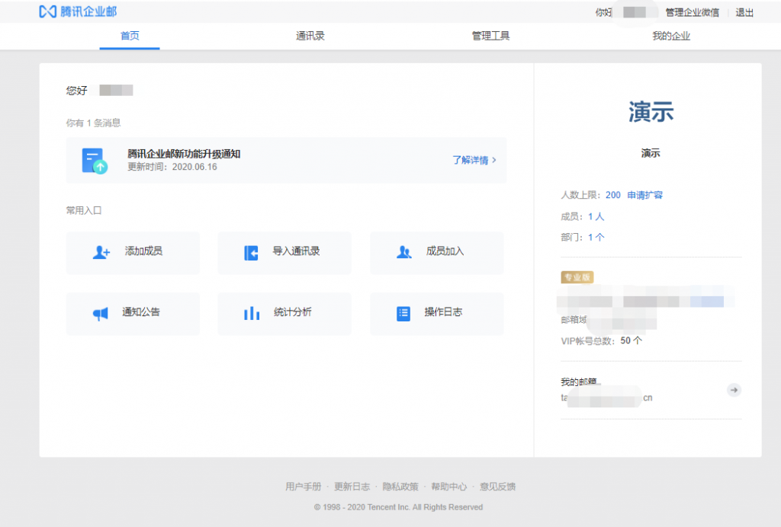Open my mailbox with the arrow icon

tap(734, 390)
